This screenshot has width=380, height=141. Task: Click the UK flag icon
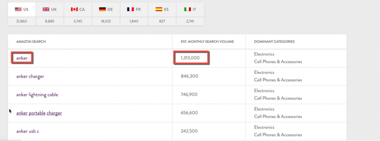point(46,9)
